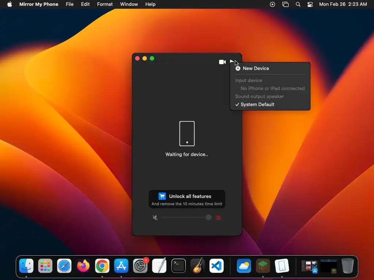Screen dimensions: 374x280
Task: Select System Default sound output
Action: [x=270, y=105]
